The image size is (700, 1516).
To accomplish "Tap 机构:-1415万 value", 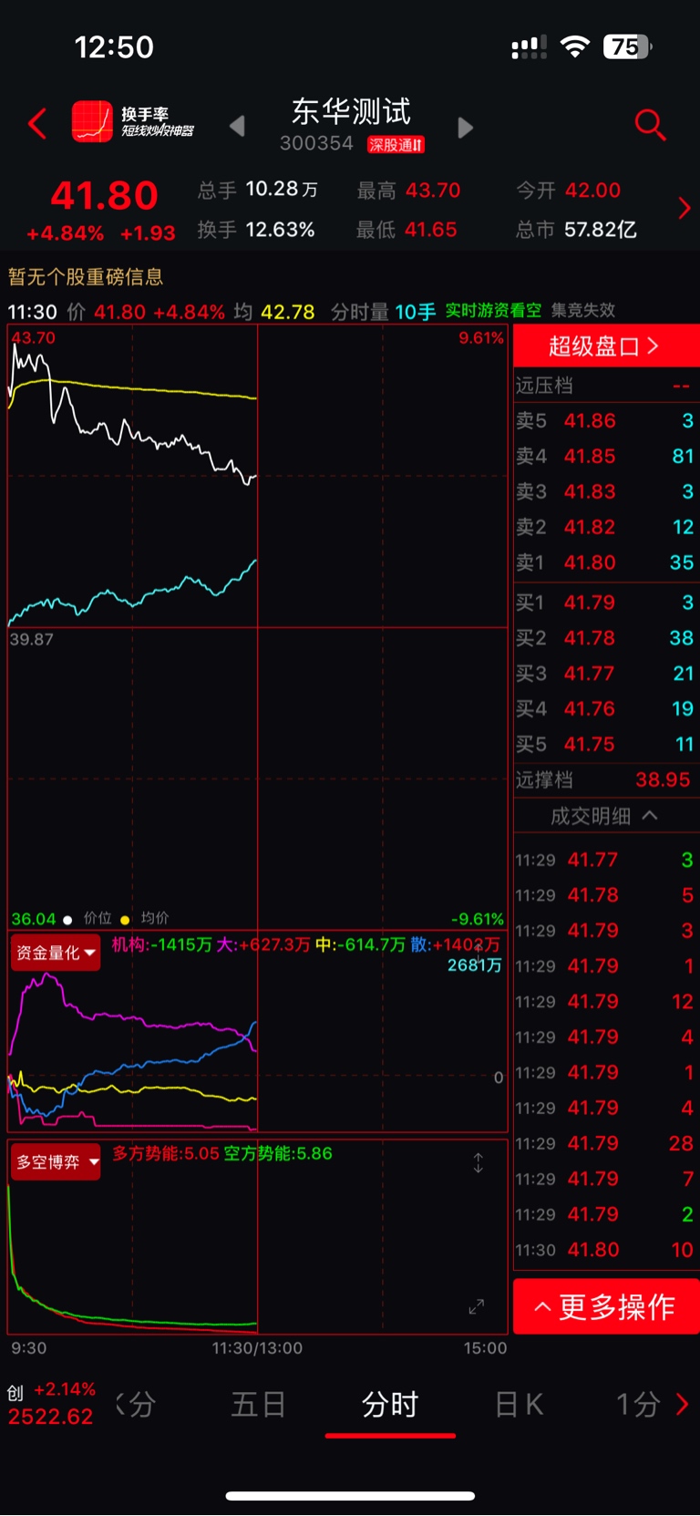I will point(161,944).
